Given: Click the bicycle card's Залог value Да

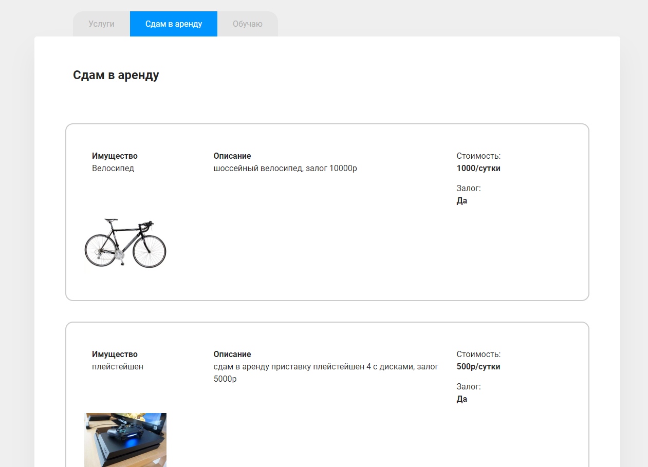Looking at the screenshot, I should pyautogui.click(x=462, y=200).
